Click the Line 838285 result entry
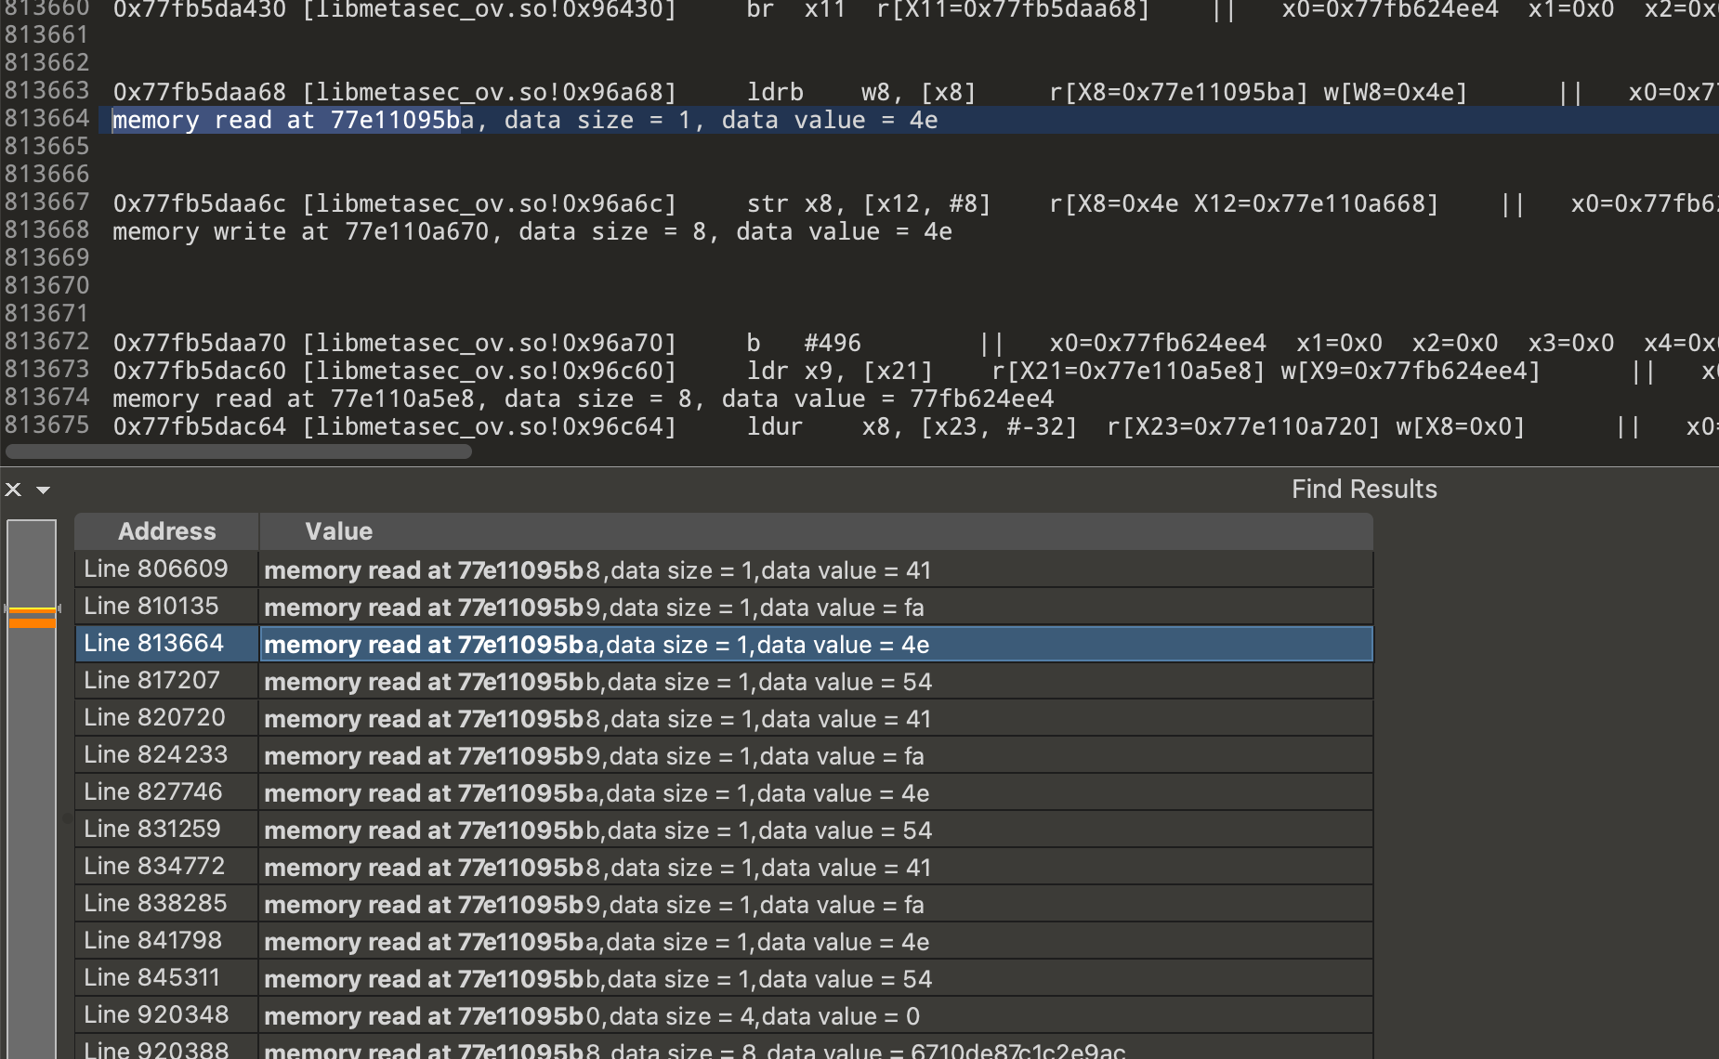The width and height of the screenshot is (1719, 1059). [x=155, y=904]
